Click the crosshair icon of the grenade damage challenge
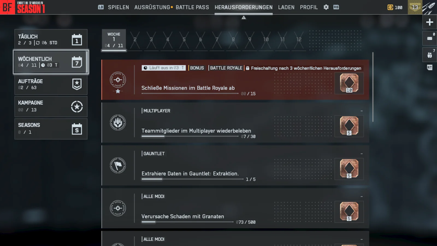Image resolution: width=437 pixels, height=246 pixels. coord(118,208)
